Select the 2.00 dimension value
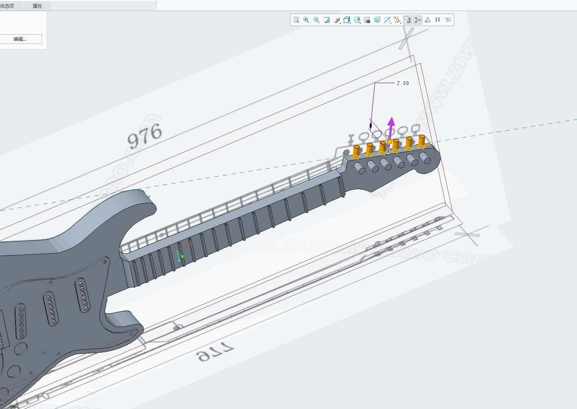Image resolution: width=577 pixels, height=409 pixels. point(403,83)
